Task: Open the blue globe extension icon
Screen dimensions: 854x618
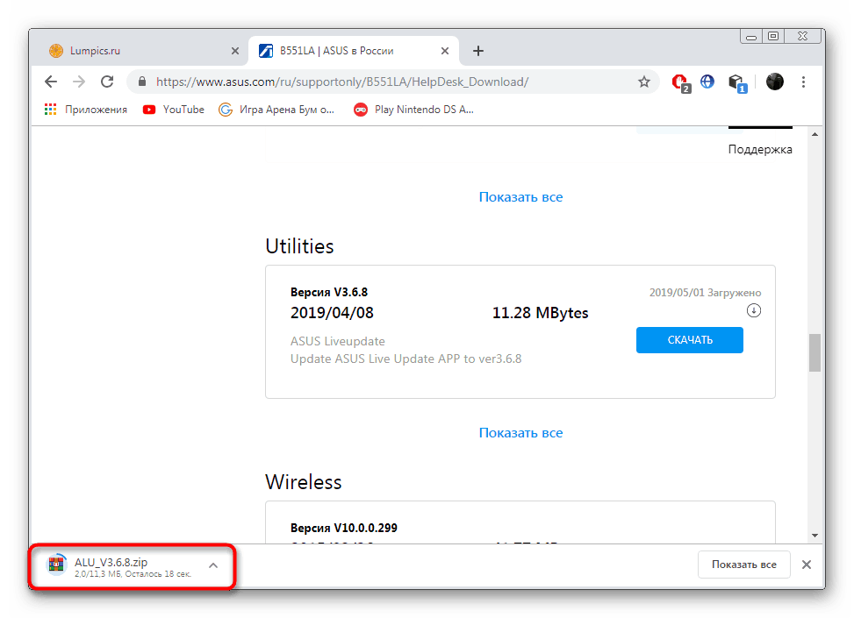Action: 707,82
